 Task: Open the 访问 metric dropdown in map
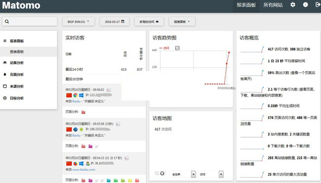click(211, 174)
